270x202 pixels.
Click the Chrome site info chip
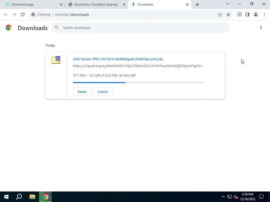(x=41, y=15)
